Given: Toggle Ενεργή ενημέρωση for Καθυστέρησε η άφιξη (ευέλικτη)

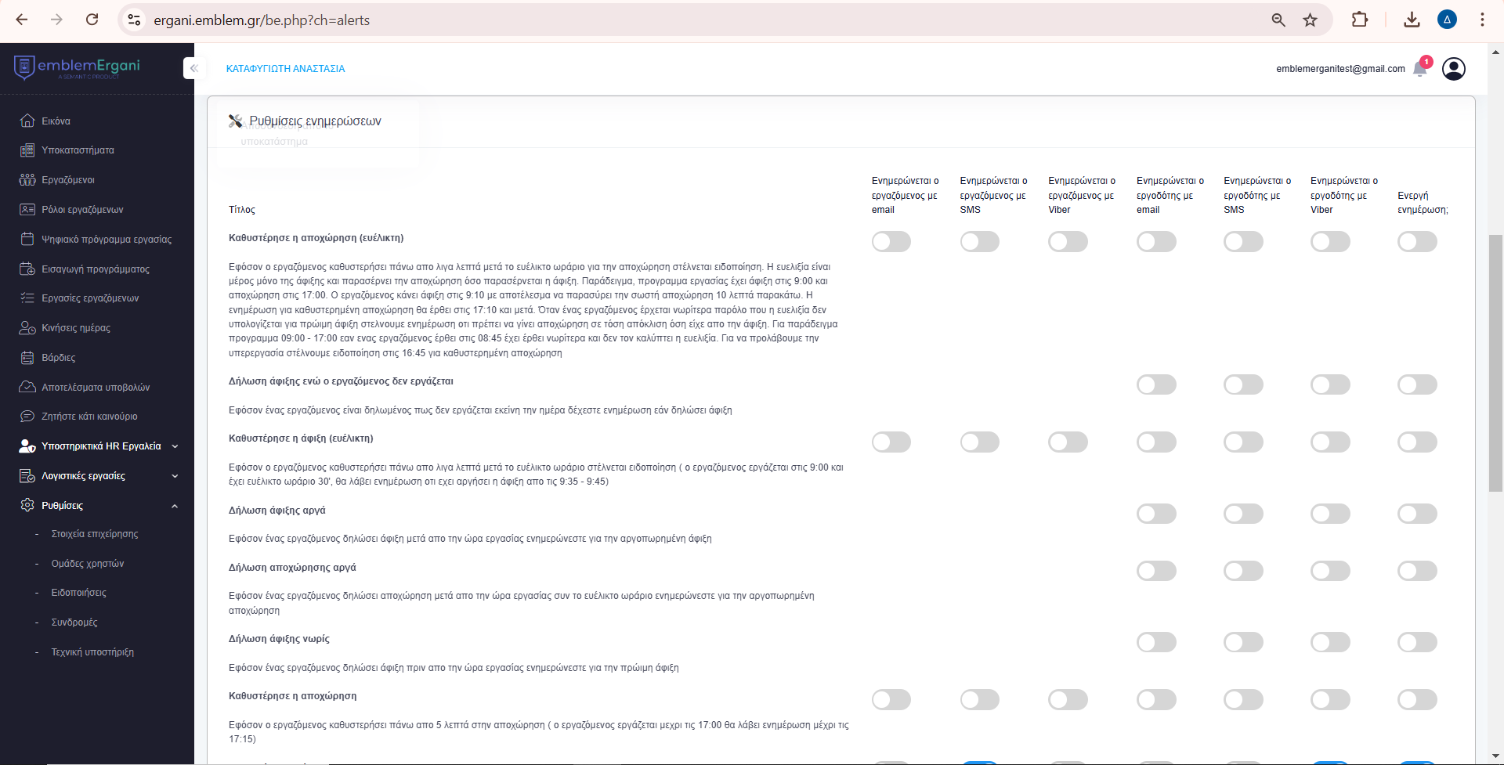Looking at the screenshot, I should [x=1416, y=442].
